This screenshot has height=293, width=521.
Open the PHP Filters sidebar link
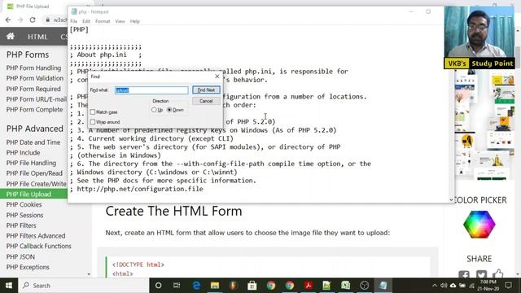(x=21, y=225)
